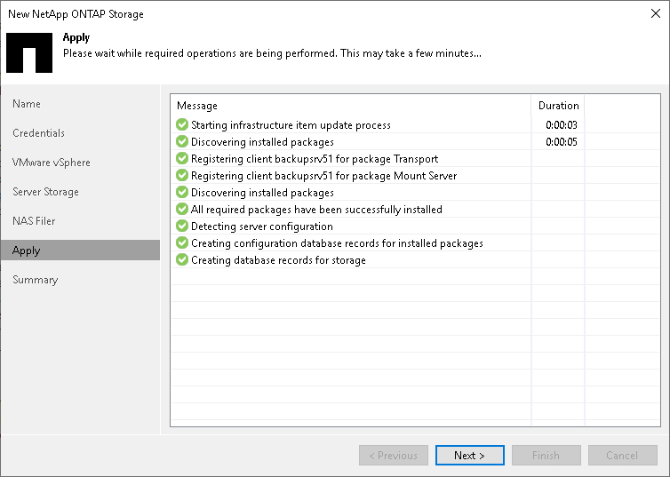
Task: Open the Credentials wizard step
Action: (38, 133)
